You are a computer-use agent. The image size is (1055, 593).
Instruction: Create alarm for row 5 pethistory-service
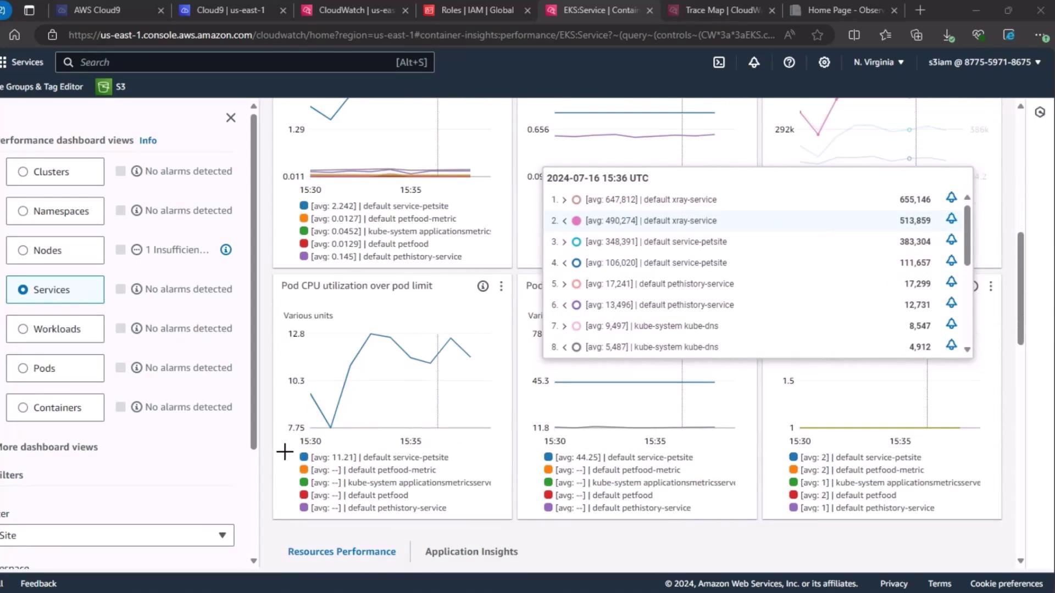tap(951, 282)
